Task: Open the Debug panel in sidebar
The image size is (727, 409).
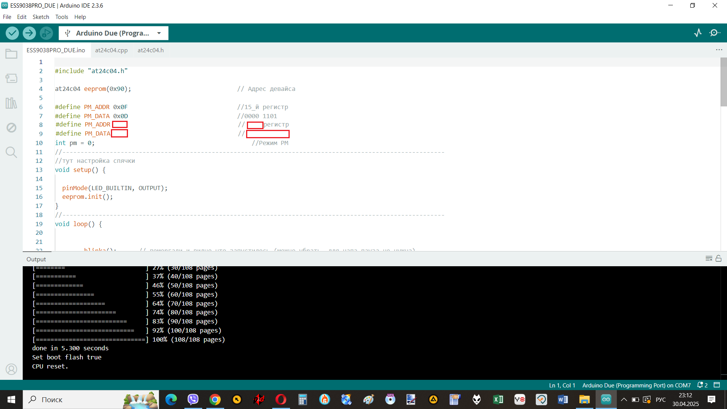Action: point(11,128)
